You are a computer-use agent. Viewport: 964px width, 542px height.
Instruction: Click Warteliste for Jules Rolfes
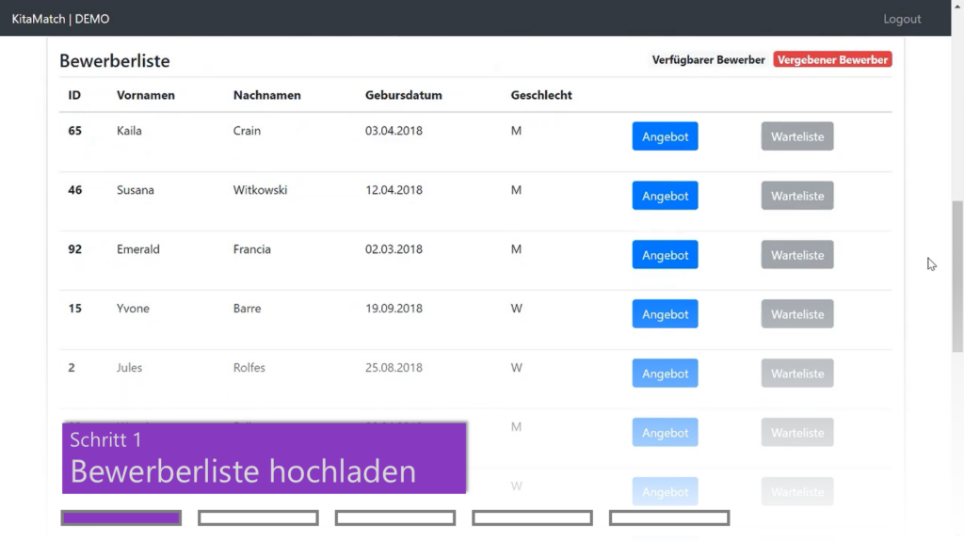[x=796, y=374]
